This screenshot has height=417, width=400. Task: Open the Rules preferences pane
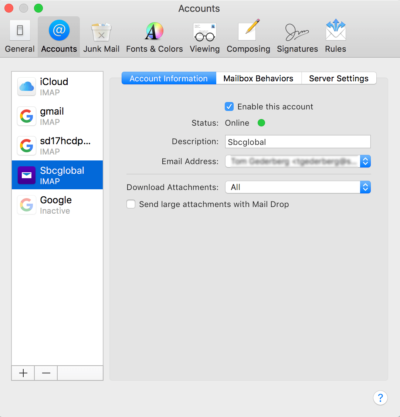coord(335,36)
